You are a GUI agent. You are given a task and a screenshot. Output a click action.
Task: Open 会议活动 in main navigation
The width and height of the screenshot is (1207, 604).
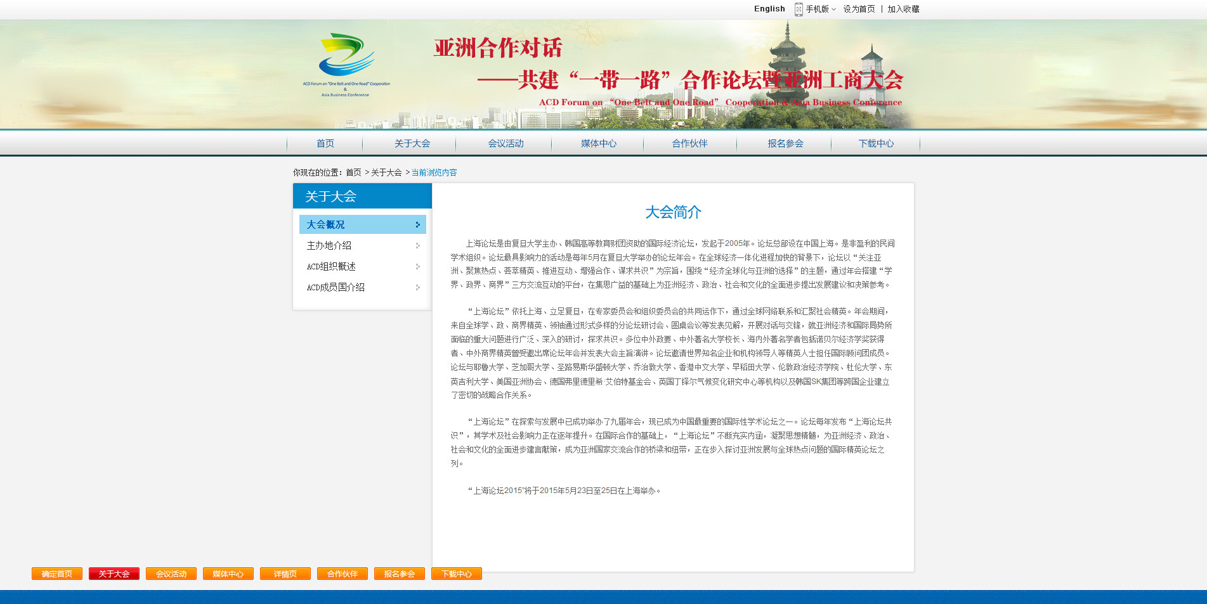click(x=506, y=143)
